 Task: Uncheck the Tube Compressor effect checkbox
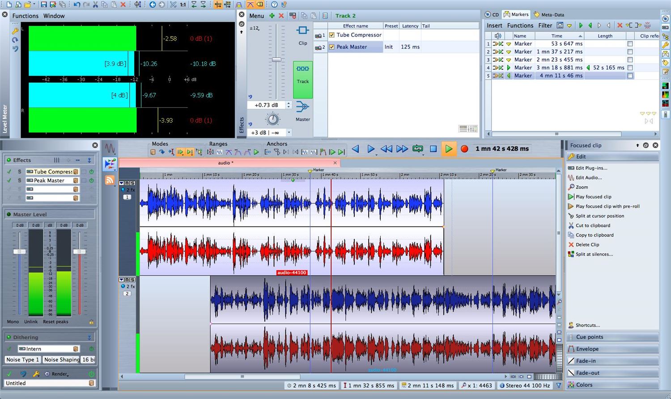pos(332,35)
